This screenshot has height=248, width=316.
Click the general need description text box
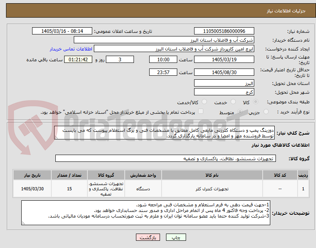pyautogui.click(x=164, y=133)
